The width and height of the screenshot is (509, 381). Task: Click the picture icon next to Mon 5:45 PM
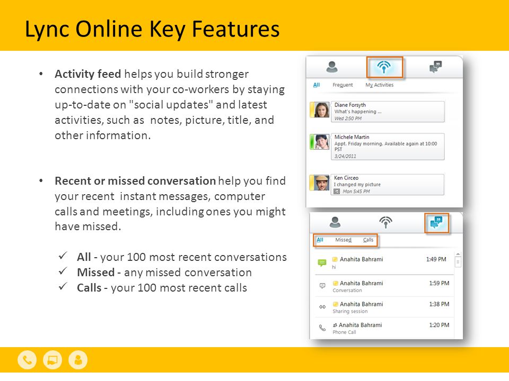pos(337,192)
